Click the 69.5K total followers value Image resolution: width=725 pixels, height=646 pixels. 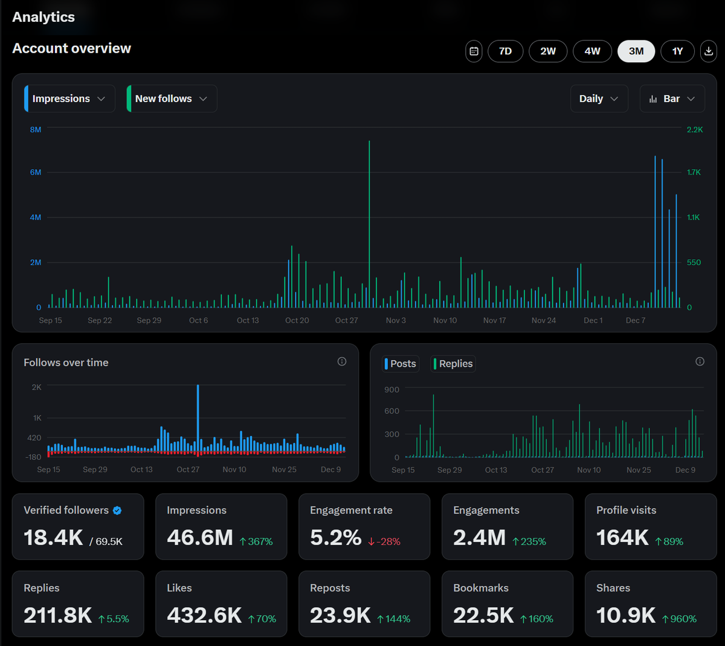[x=109, y=541]
